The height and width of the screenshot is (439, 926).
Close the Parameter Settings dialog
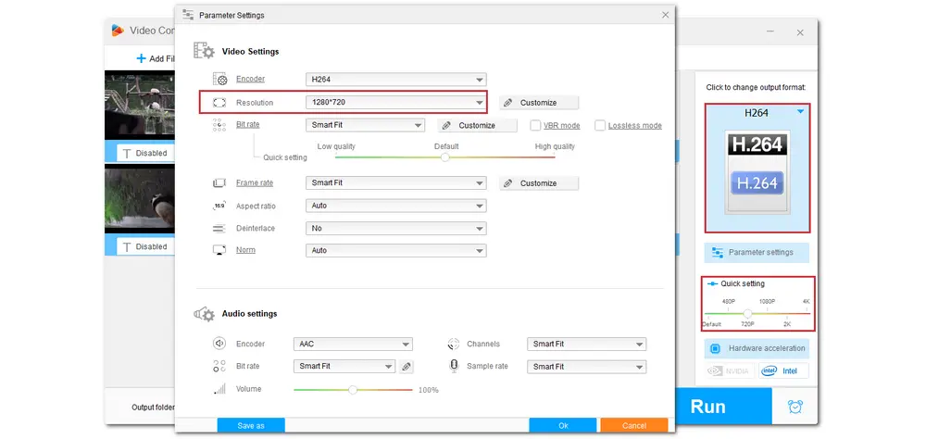(x=665, y=15)
